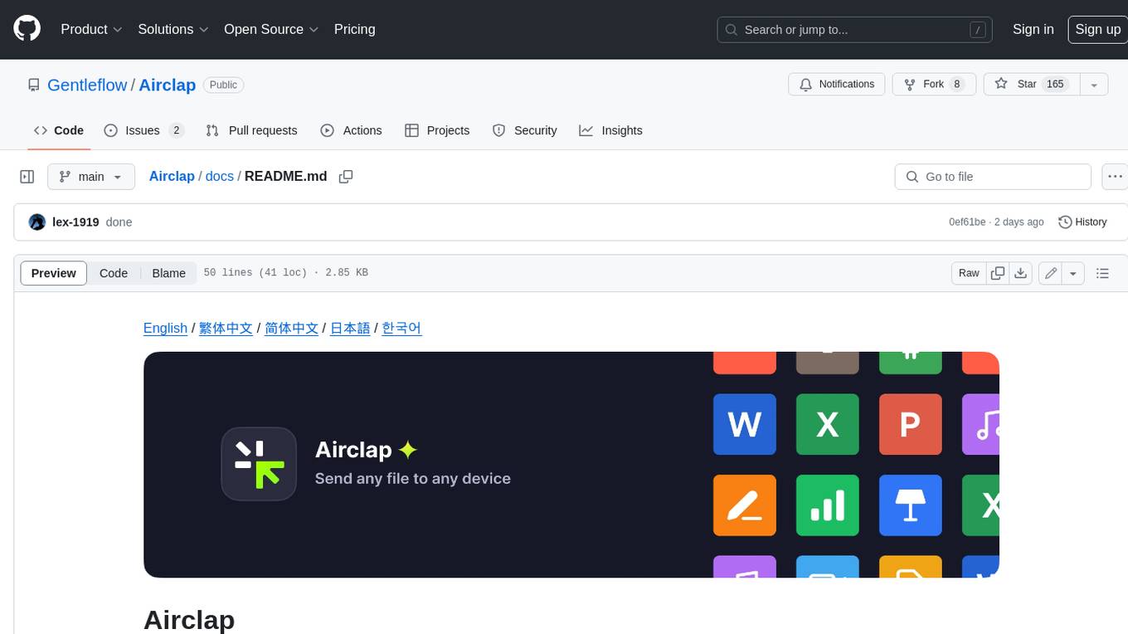Go to docs folder in breadcrumb

[x=220, y=176]
